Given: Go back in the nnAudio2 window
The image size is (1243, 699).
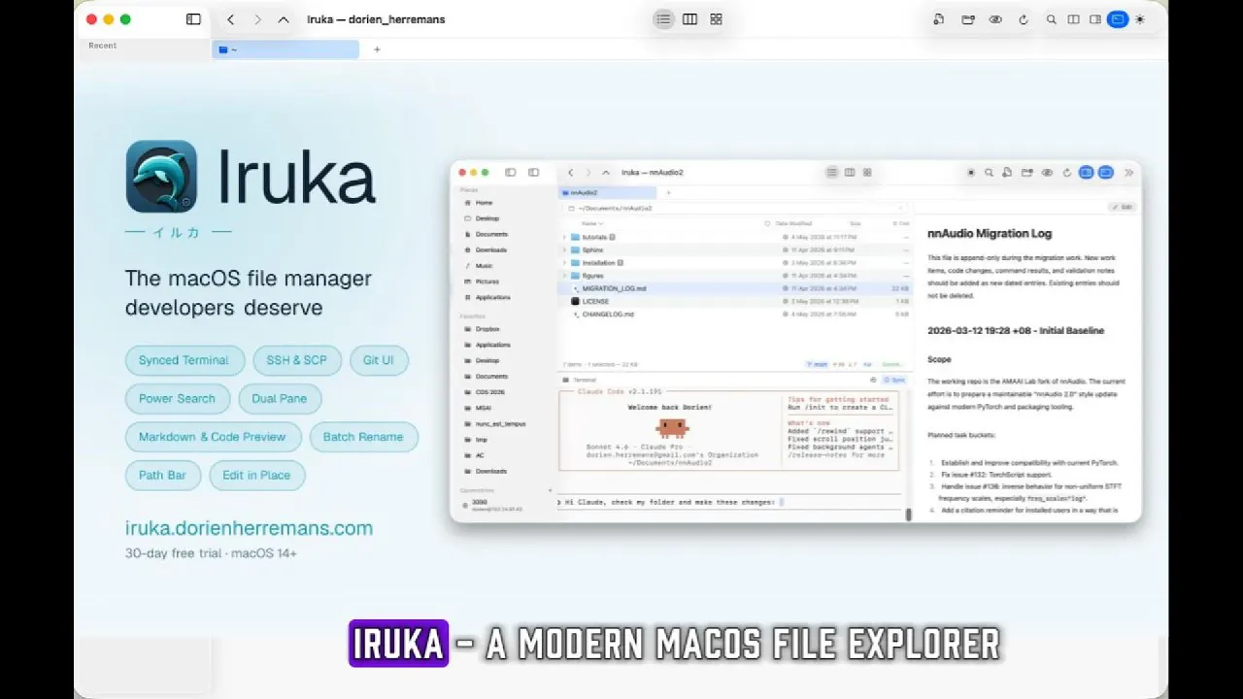Looking at the screenshot, I should tap(570, 173).
